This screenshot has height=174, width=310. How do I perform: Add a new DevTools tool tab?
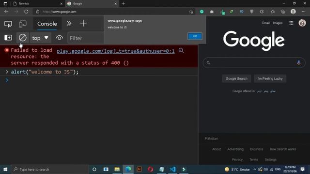(83, 23)
